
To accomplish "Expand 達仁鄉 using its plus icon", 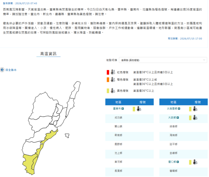I will pyautogui.click(x=178, y=162).
